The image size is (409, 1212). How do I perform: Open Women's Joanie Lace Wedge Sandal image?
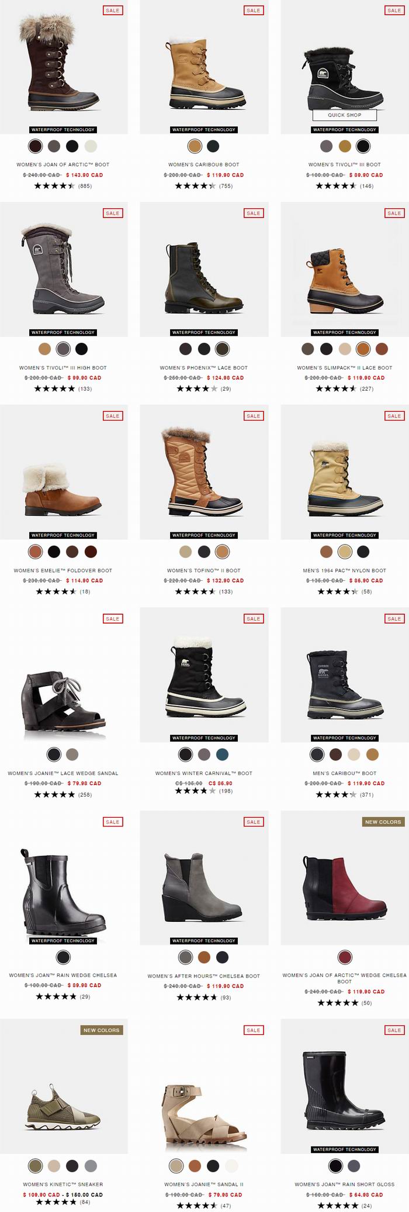[64, 675]
